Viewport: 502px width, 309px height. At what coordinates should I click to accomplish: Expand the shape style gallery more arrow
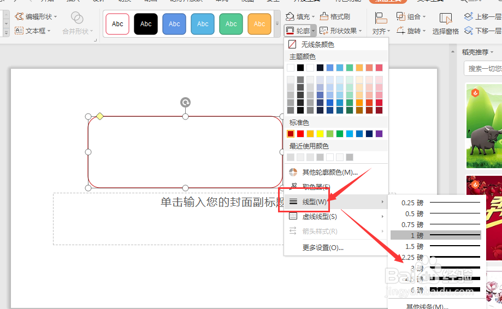coord(277,23)
